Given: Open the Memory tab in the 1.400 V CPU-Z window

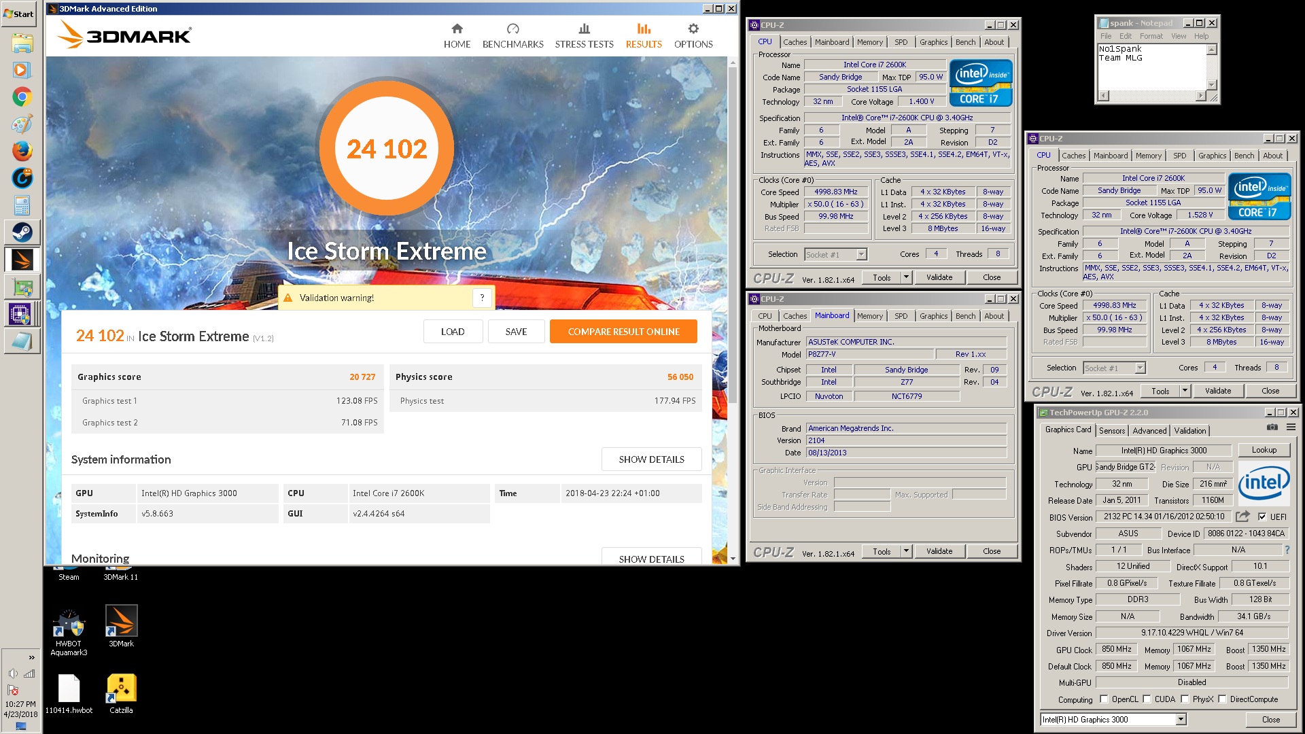Looking at the screenshot, I should [x=869, y=42].
